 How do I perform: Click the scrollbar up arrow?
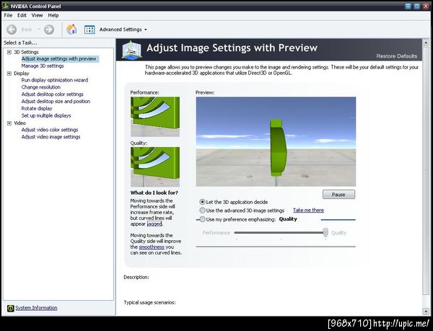click(x=426, y=43)
